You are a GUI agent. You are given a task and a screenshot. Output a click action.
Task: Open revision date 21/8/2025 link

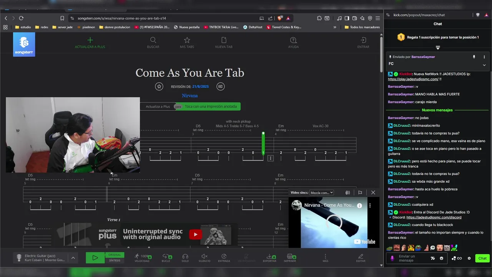[200, 87]
